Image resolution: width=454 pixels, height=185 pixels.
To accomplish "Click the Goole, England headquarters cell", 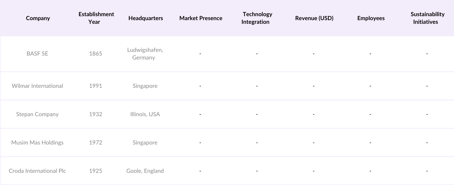I will click(x=145, y=171).
